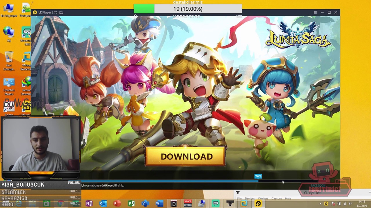Image resolution: width=371 pixels, height=208 pixels.
Task: Click the Lumia Saga game logo
Action: coord(298,35)
